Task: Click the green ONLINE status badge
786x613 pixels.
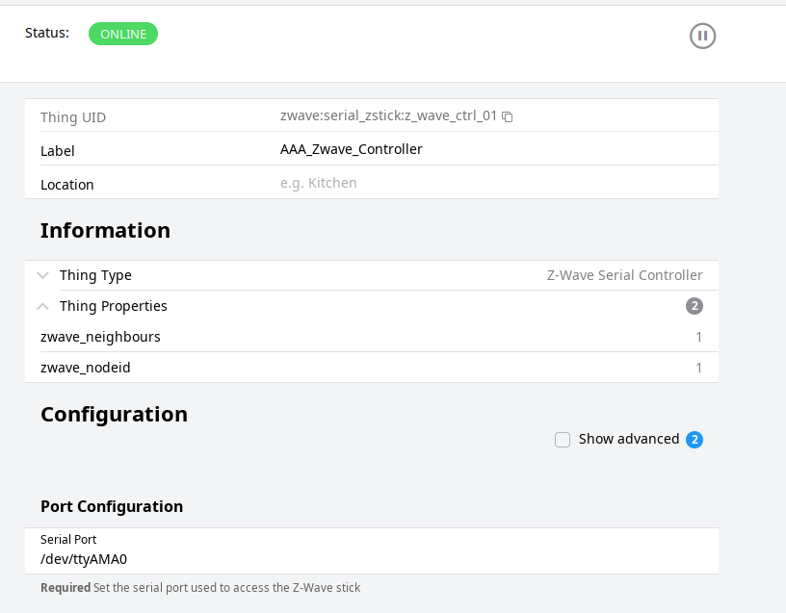Action: (123, 34)
